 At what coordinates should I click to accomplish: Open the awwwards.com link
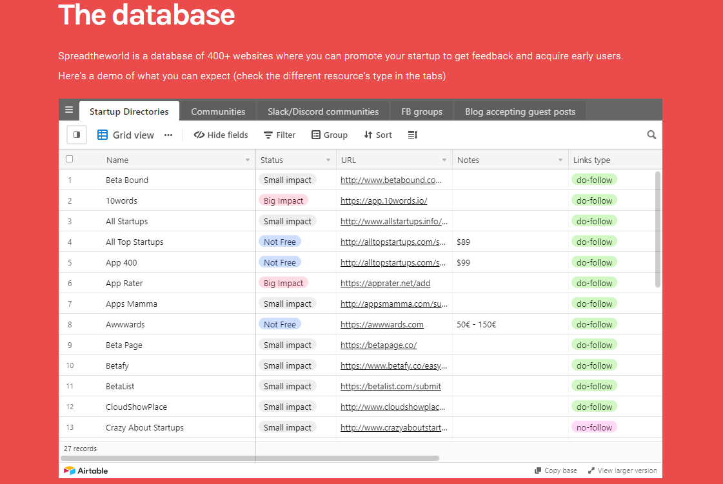pyautogui.click(x=382, y=325)
